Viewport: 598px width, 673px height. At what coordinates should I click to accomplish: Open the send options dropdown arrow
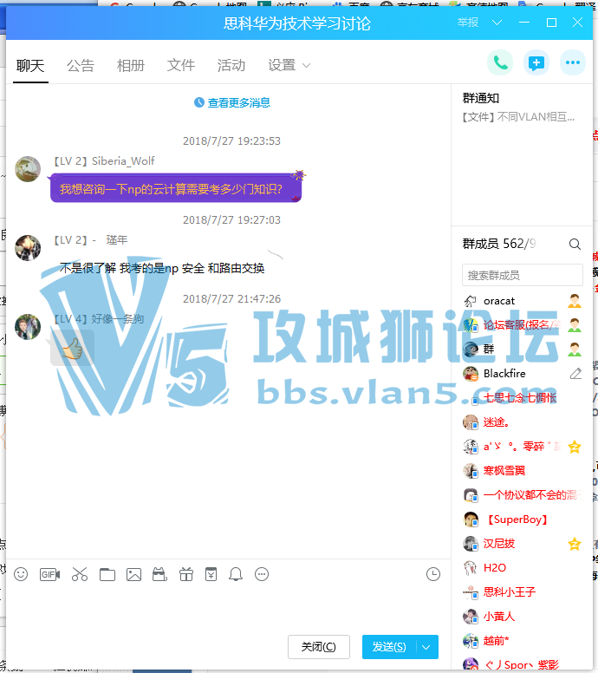point(426,647)
